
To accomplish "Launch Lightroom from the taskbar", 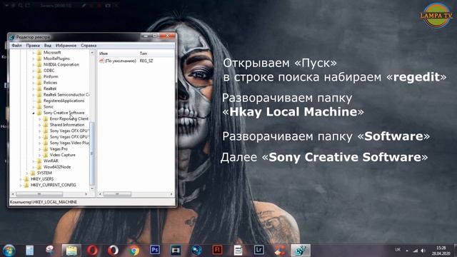I will pyautogui.click(x=258, y=250).
